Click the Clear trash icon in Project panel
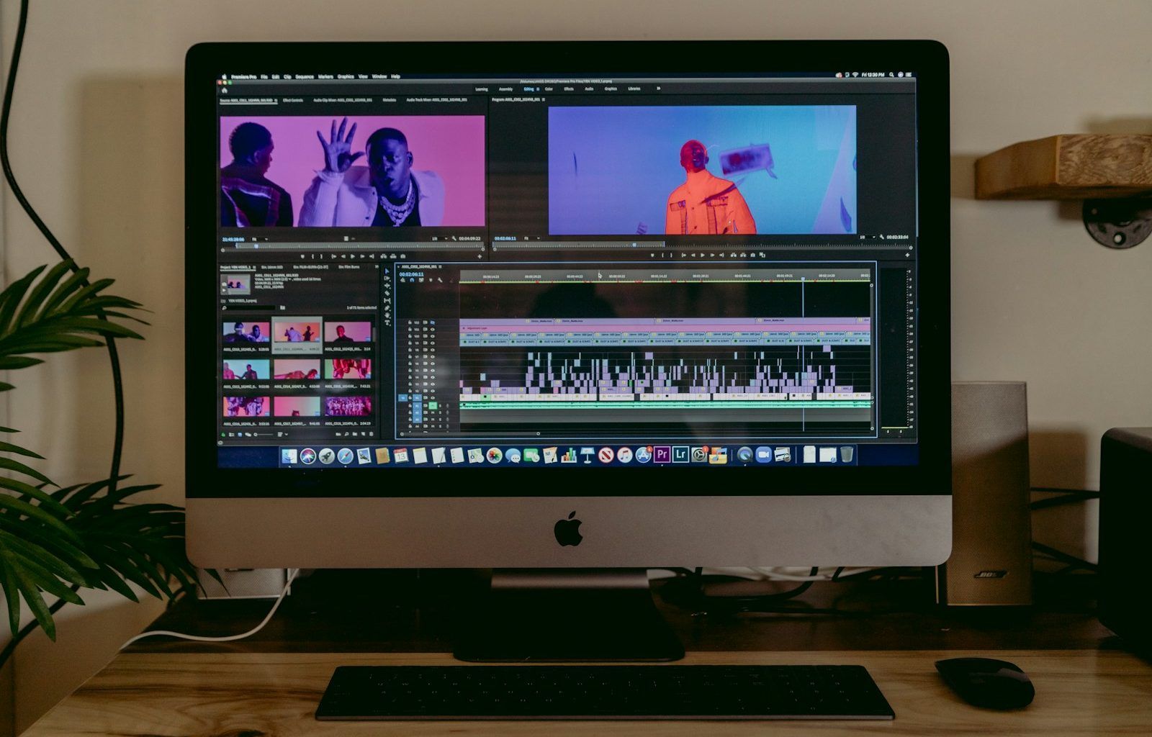The width and height of the screenshot is (1152, 737). click(371, 434)
